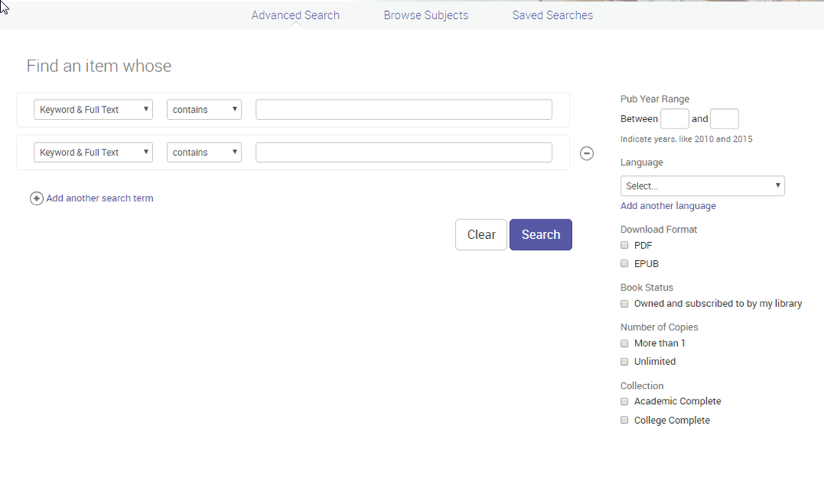Click the first search term input box
The image size is (824, 477).
click(403, 109)
